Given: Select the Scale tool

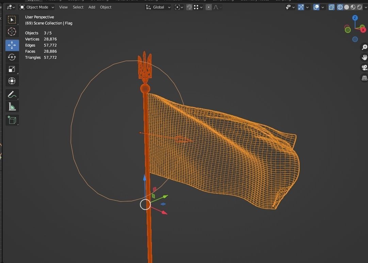Looking at the screenshot, I should point(12,69).
